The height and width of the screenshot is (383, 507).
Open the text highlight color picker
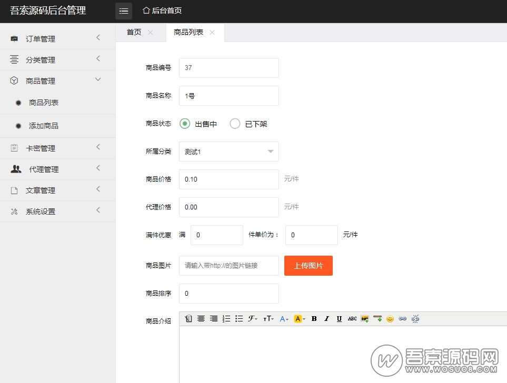[x=300, y=319]
